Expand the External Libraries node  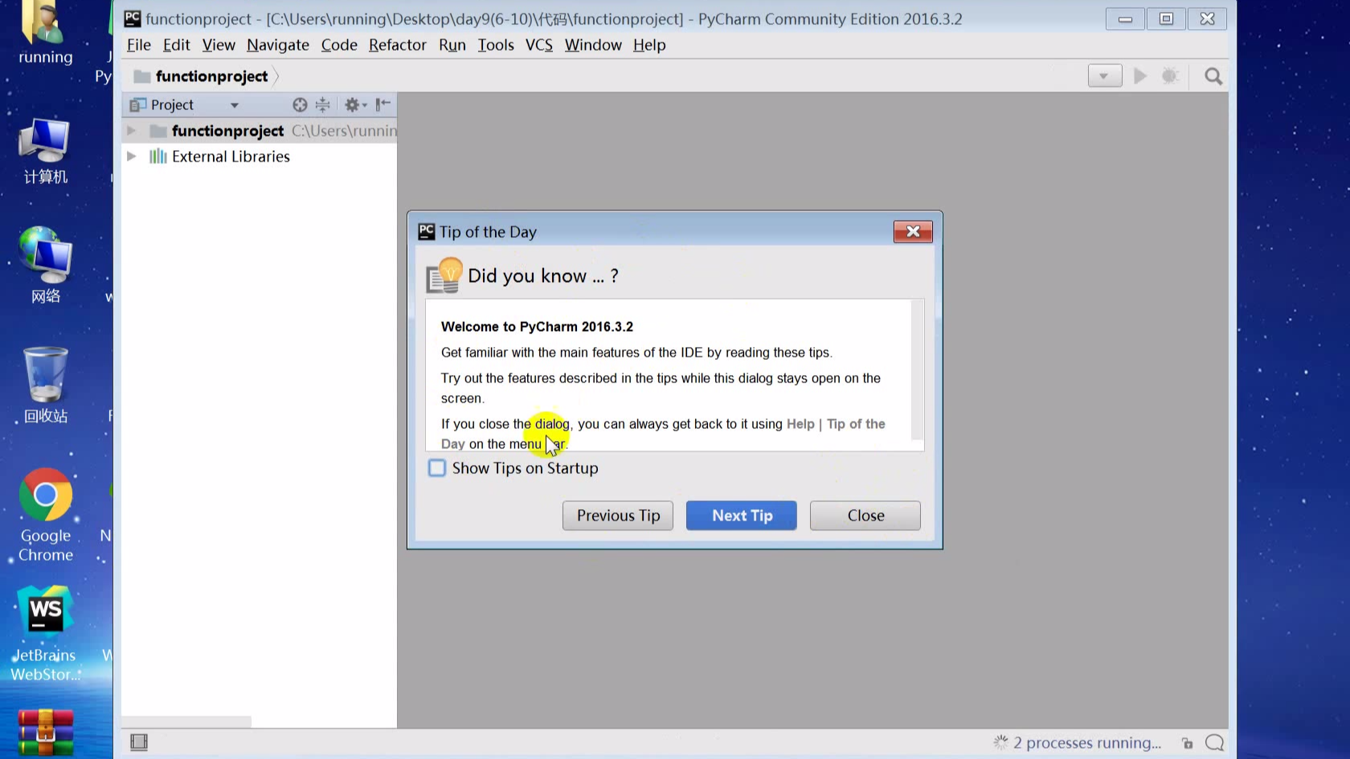point(132,157)
